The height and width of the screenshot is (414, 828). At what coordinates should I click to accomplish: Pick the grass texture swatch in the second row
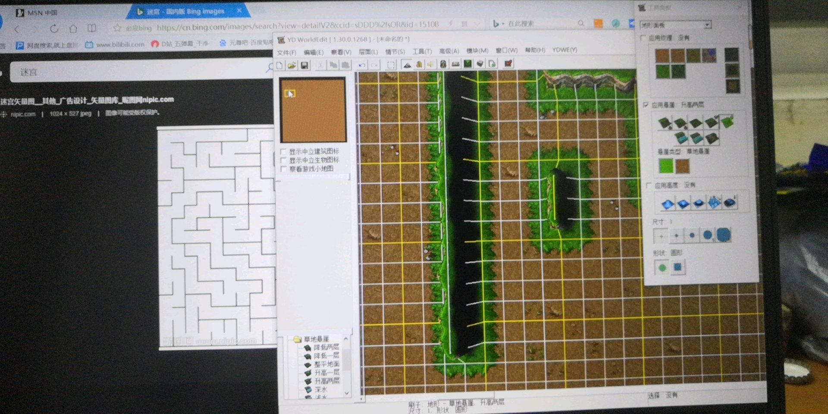click(662, 72)
